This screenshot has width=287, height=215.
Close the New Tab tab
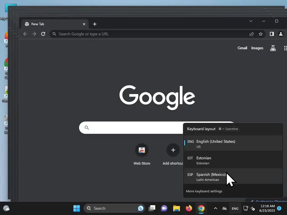[84, 24]
